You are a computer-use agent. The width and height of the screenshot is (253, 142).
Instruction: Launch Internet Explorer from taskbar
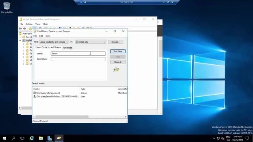(32, 138)
